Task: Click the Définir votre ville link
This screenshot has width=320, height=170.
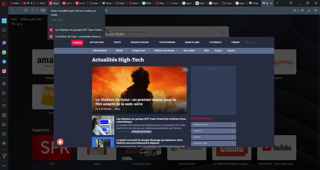Action: 31,19
